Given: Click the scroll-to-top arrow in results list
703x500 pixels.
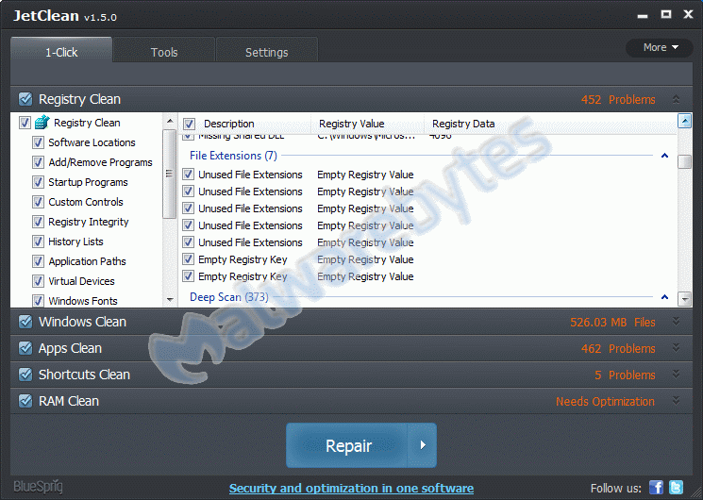Looking at the screenshot, I should click(685, 121).
